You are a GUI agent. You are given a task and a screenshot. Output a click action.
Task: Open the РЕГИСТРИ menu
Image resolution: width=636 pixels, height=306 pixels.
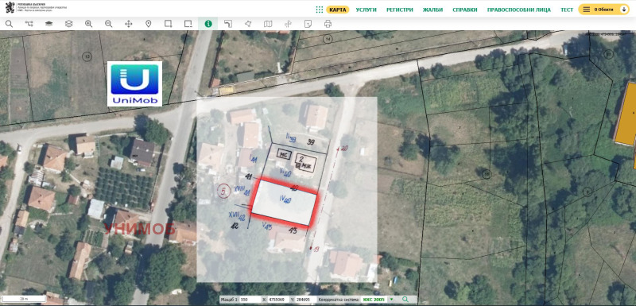click(x=400, y=10)
